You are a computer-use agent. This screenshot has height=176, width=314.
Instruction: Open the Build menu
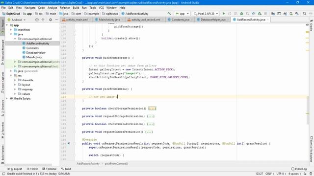coord(76,8)
